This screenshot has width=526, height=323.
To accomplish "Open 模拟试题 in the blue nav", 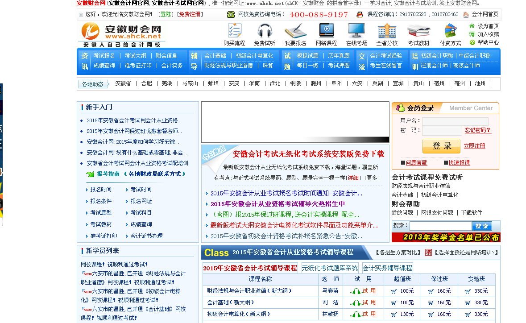I will 308,56.
